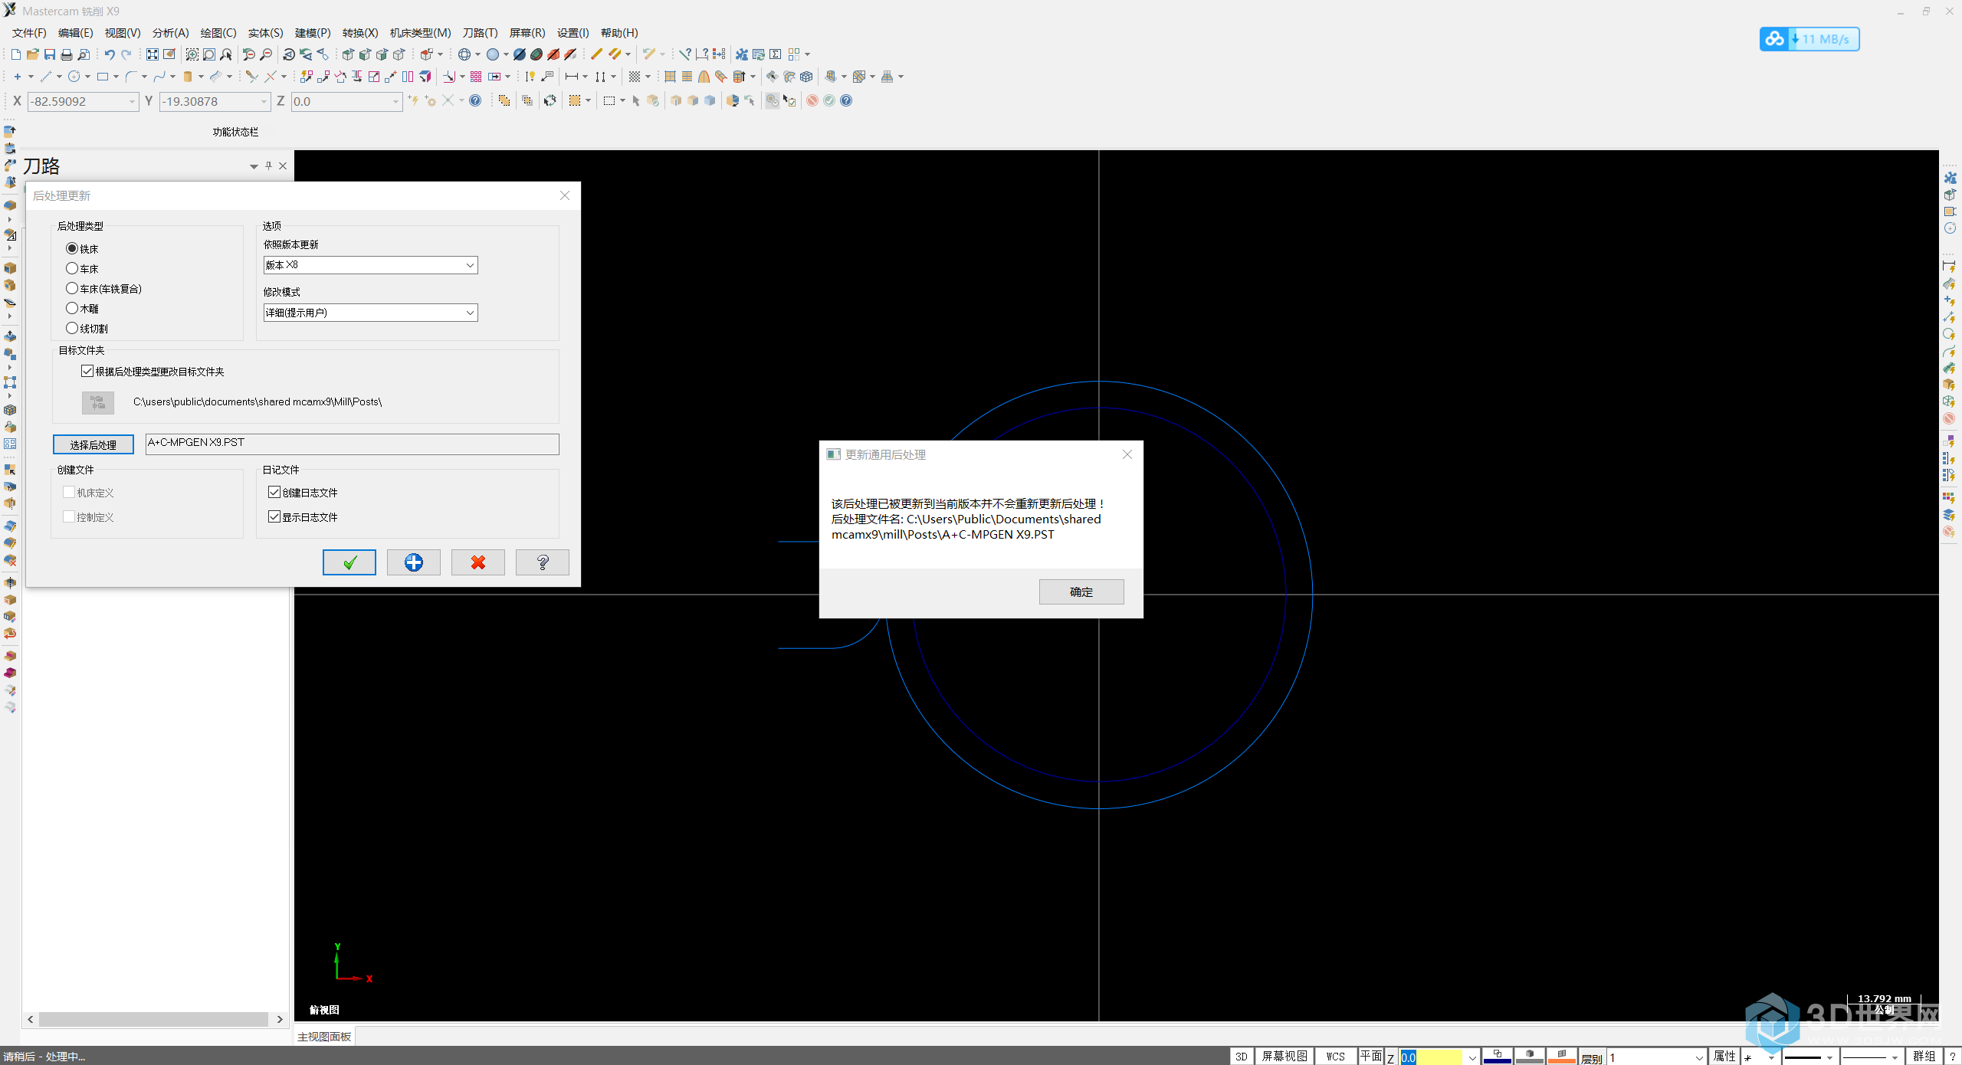Toggle 创建日志文件 checkbox
The height and width of the screenshot is (1065, 1962).
(274, 492)
